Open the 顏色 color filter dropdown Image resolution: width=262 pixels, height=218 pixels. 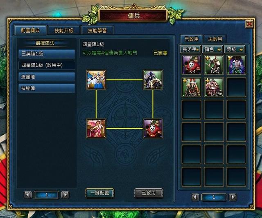pyautogui.click(x=212, y=49)
